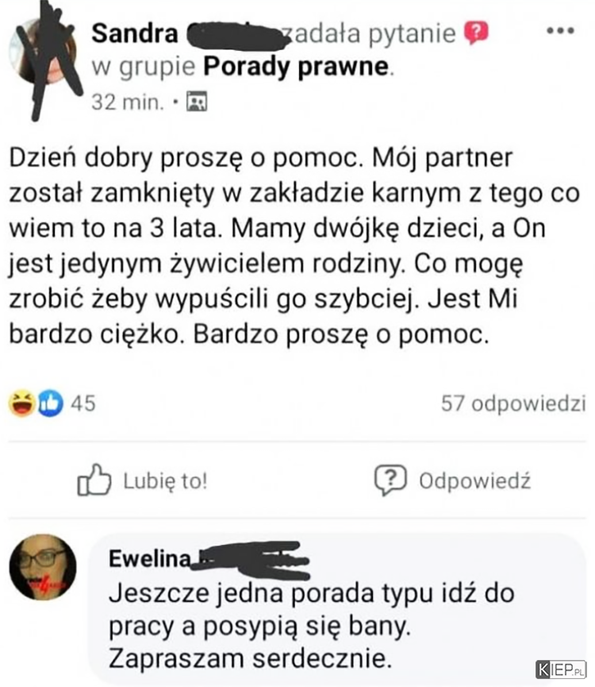
Task: Click the 32 min. timestamp
Action: [128, 102]
